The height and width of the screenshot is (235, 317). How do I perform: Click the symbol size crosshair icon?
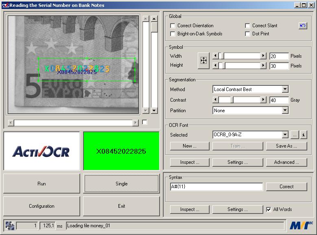pyautogui.click(x=203, y=61)
